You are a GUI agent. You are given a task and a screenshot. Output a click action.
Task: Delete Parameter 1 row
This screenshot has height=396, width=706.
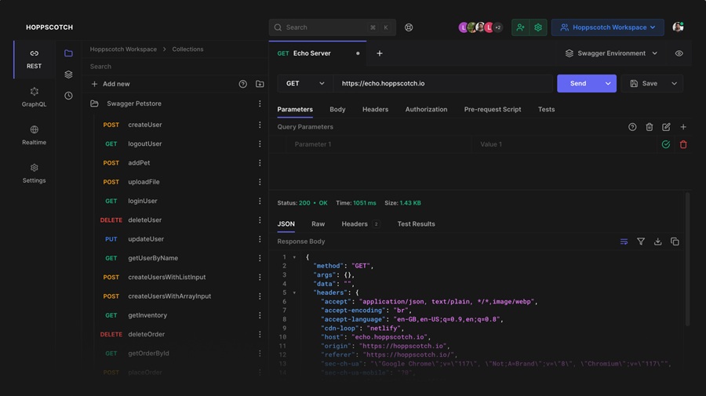(683, 144)
